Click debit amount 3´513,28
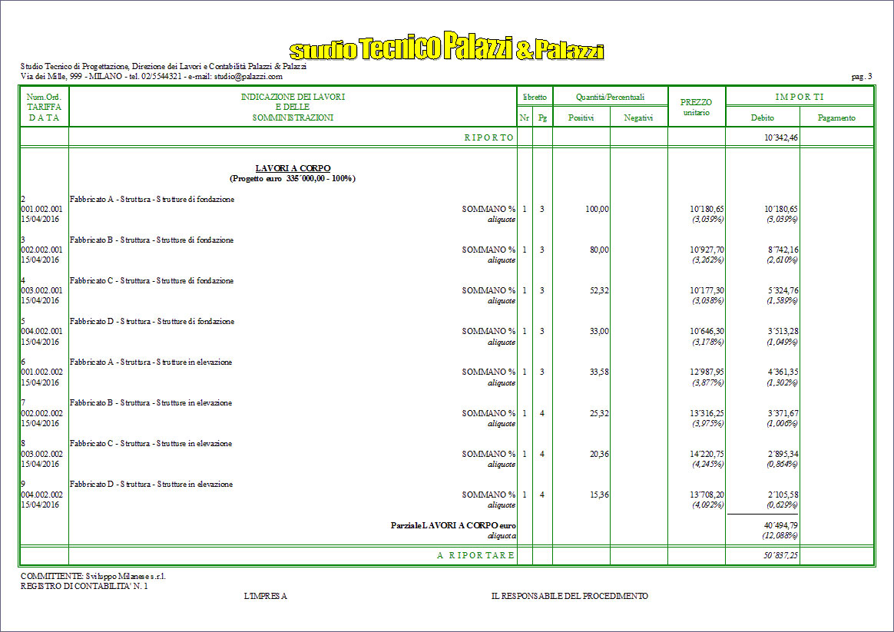 (783, 331)
